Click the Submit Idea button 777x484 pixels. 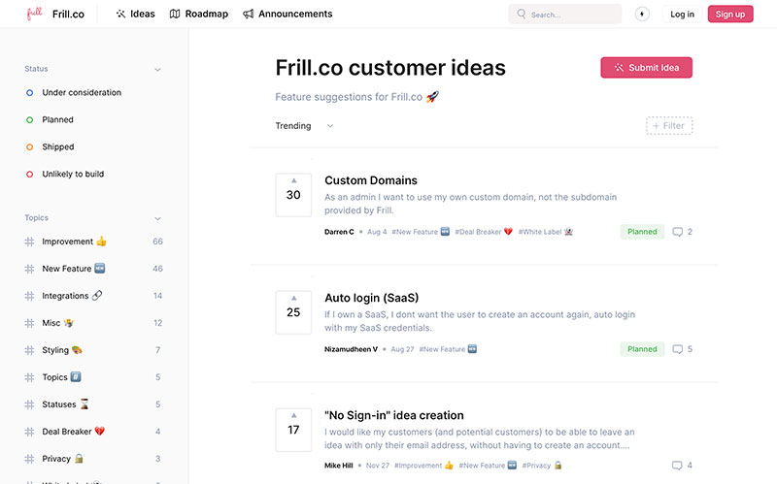click(646, 67)
